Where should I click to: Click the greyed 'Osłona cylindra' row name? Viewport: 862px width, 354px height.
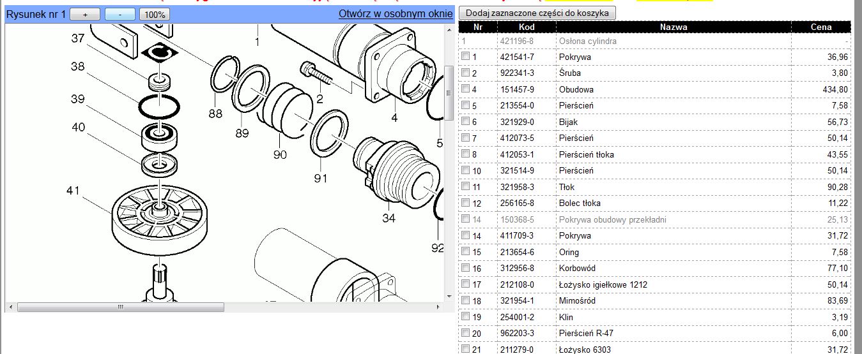click(588, 41)
